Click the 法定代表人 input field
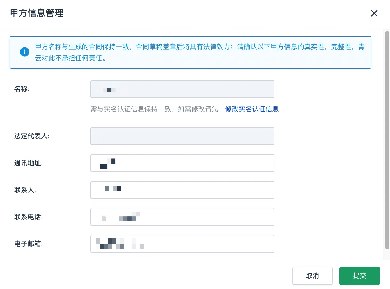Image resolution: width=390 pixels, height=289 pixels. click(x=182, y=136)
